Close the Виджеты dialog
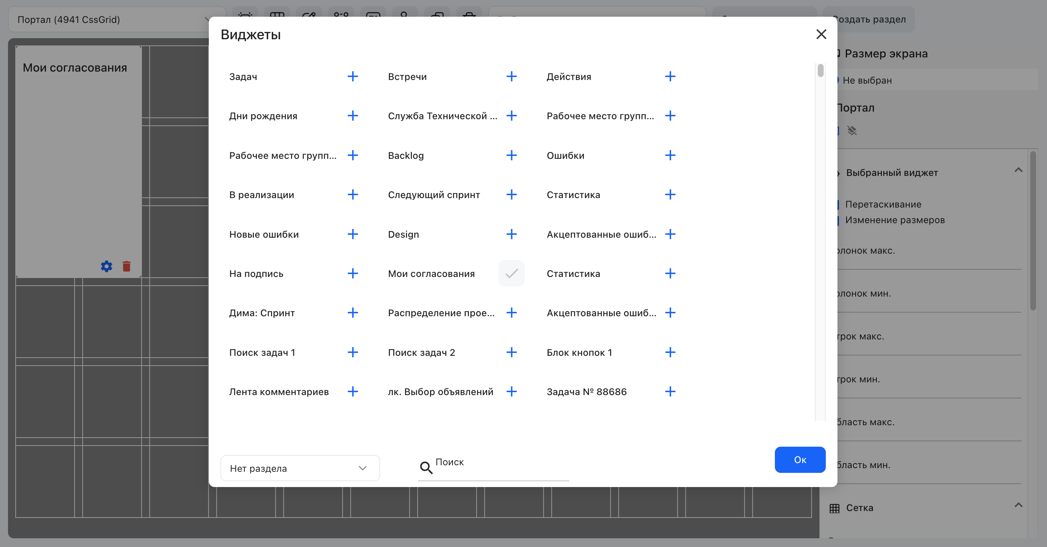Viewport: 1047px width, 547px height. (821, 34)
